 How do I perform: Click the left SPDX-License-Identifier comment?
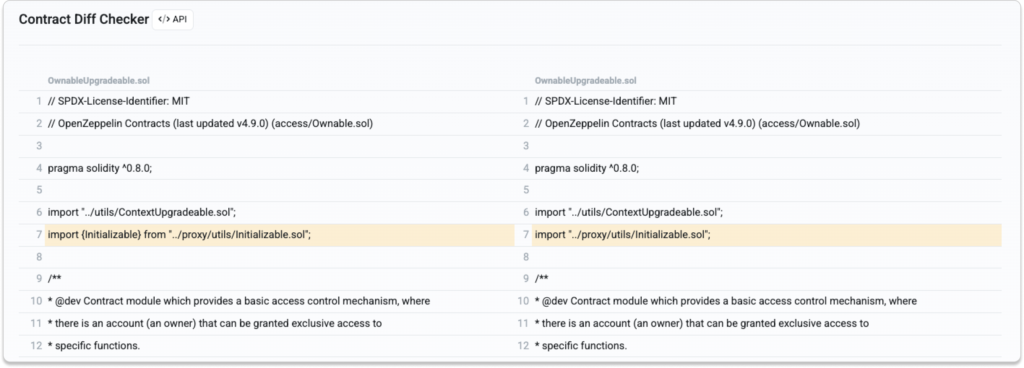click(119, 101)
